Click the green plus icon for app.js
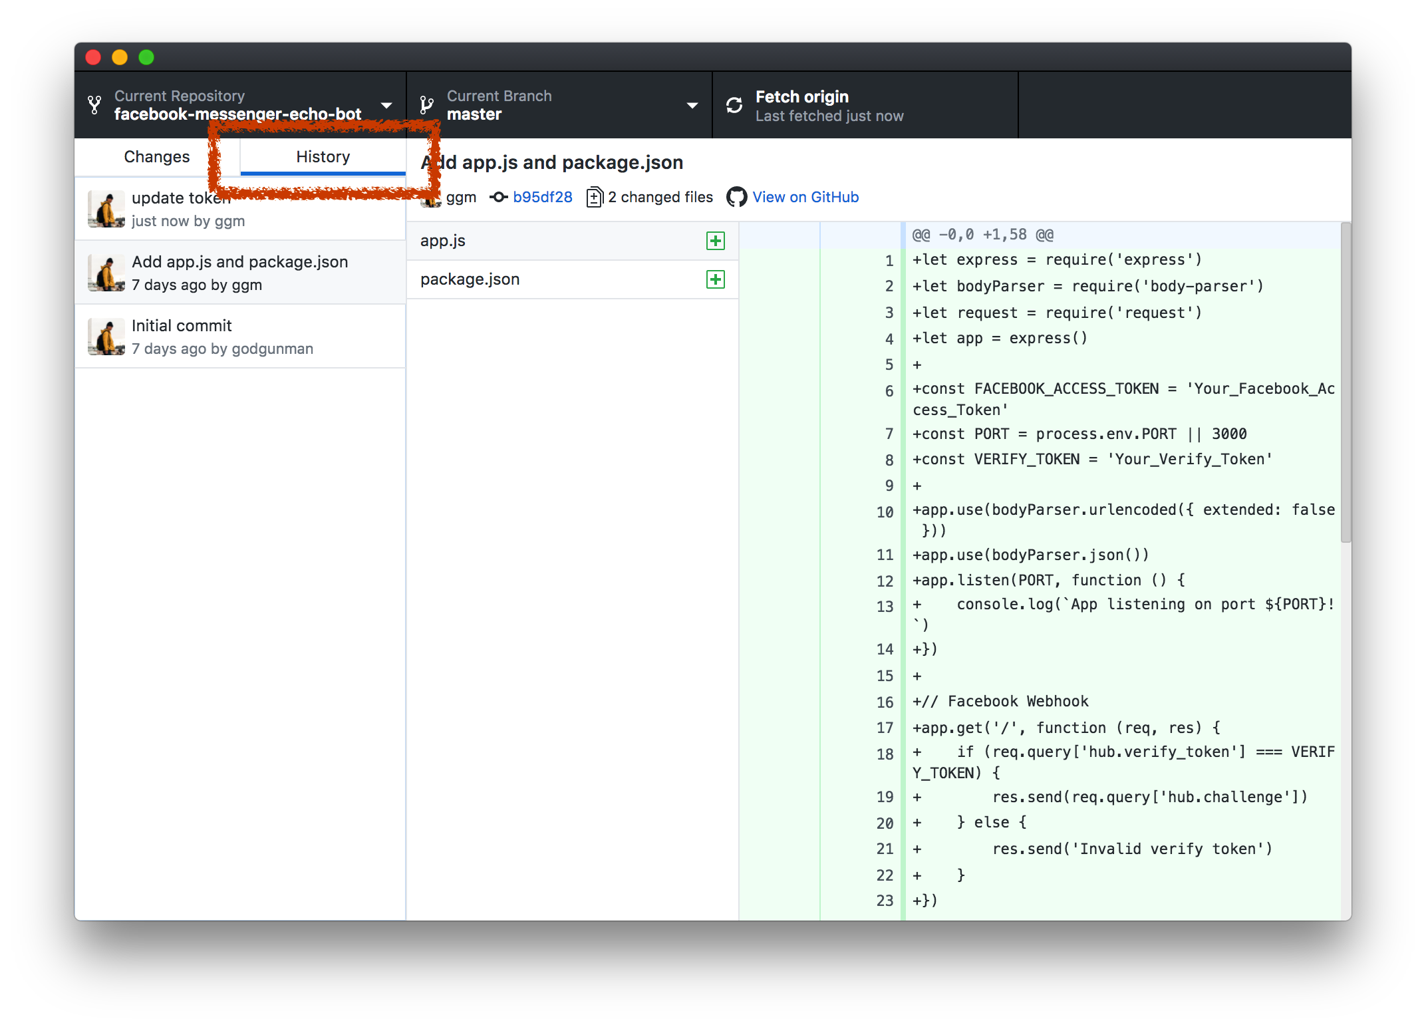The height and width of the screenshot is (1027, 1426). pos(713,241)
